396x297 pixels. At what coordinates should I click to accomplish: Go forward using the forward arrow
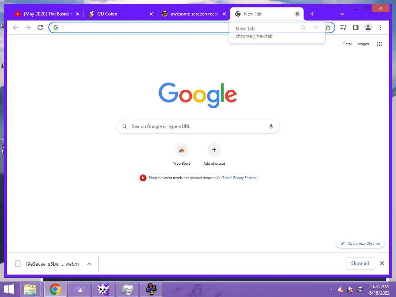(x=28, y=27)
